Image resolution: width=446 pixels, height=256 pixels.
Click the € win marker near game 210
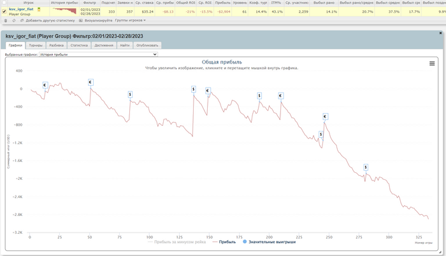[280, 96]
